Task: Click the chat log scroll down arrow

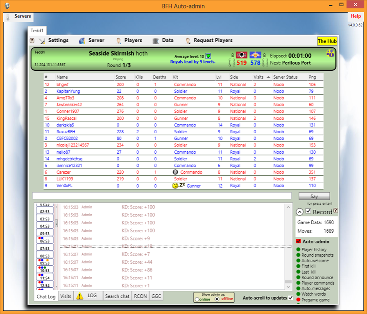Action: [288, 287]
